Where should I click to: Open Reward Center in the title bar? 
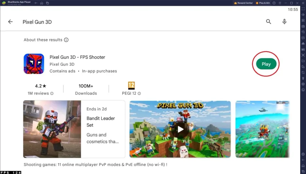243,3
